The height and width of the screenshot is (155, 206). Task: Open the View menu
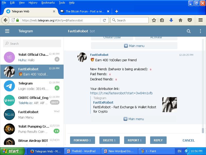tap(22, 3)
